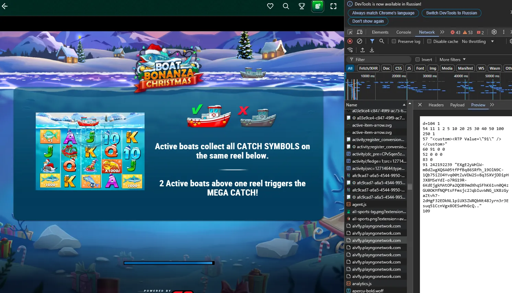512x293 pixels.
Task: Activate the DevTools inspect element picker
Action: [x=350, y=32]
